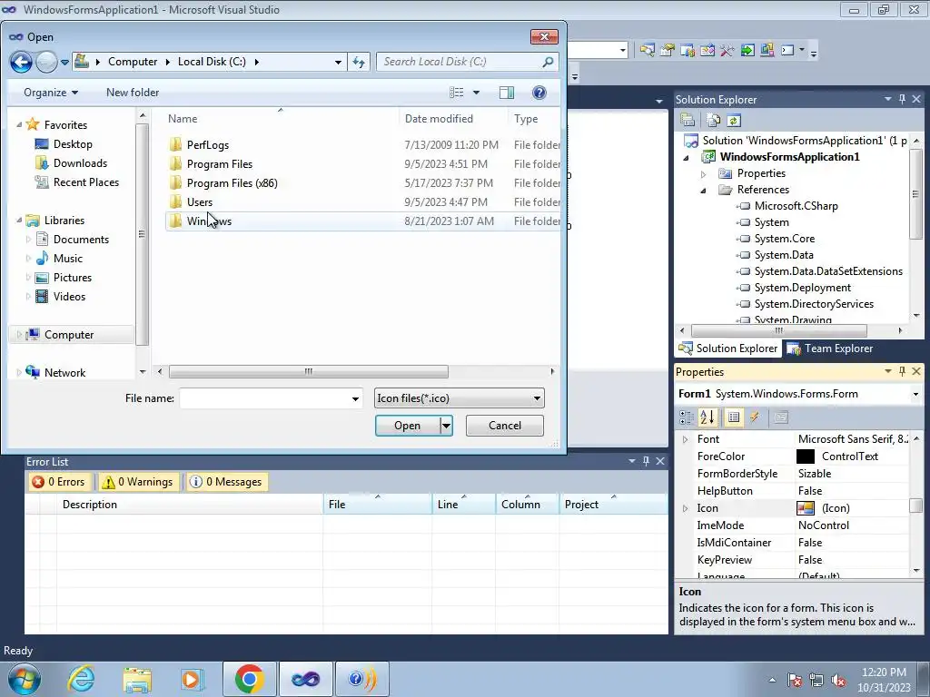The image size is (930, 697).
Task: Expand the view options dropdown arrow
Action: click(x=476, y=93)
